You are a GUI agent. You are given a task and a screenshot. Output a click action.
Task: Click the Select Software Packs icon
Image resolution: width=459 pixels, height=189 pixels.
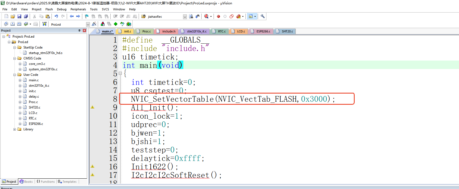tap(122, 24)
